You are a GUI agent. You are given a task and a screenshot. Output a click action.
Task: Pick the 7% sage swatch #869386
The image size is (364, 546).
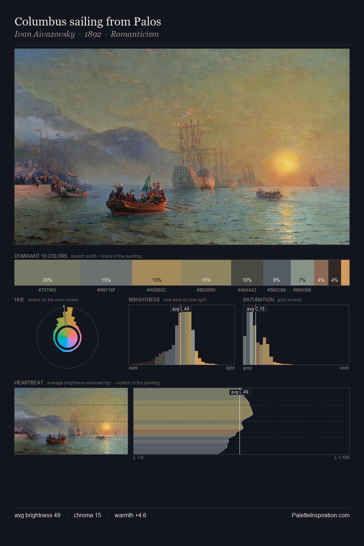[302, 273]
